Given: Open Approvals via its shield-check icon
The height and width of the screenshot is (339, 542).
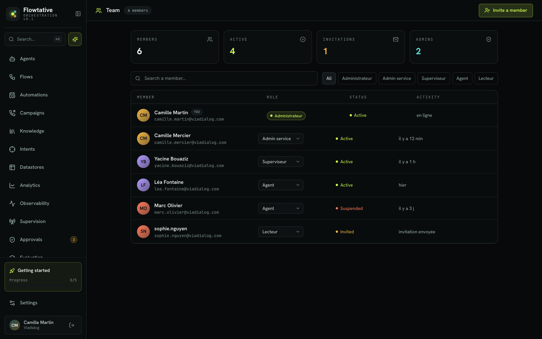Looking at the screenshot, I should (12, 240).
